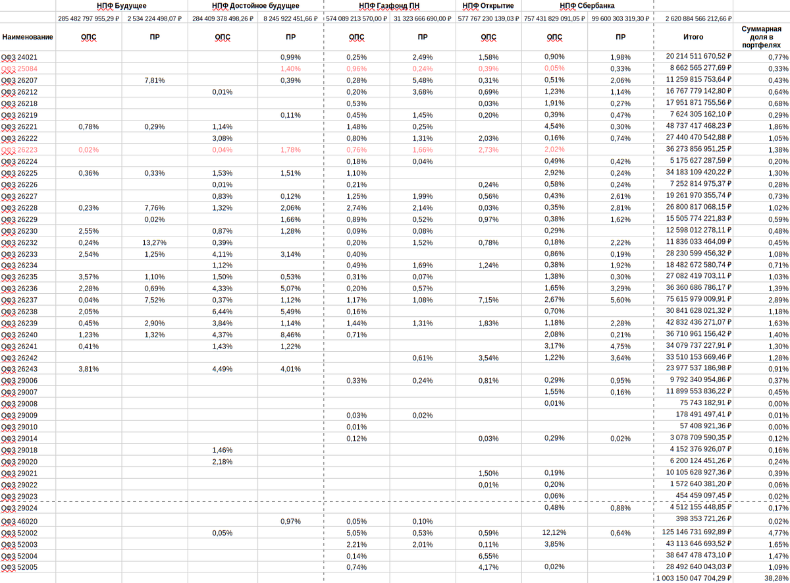Click the 2,18% cell in ОФЗ 29020 row
Screen dimensions: 790x583
[x=223, y=461]
